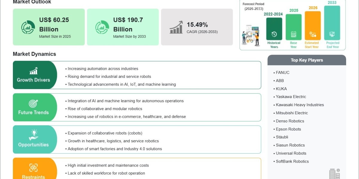Select the Projected End Year label

[x=333, y=45]
